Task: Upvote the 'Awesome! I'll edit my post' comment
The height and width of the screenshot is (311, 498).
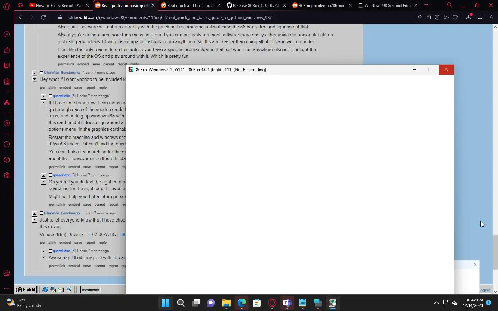Action: tap(43, 252)
